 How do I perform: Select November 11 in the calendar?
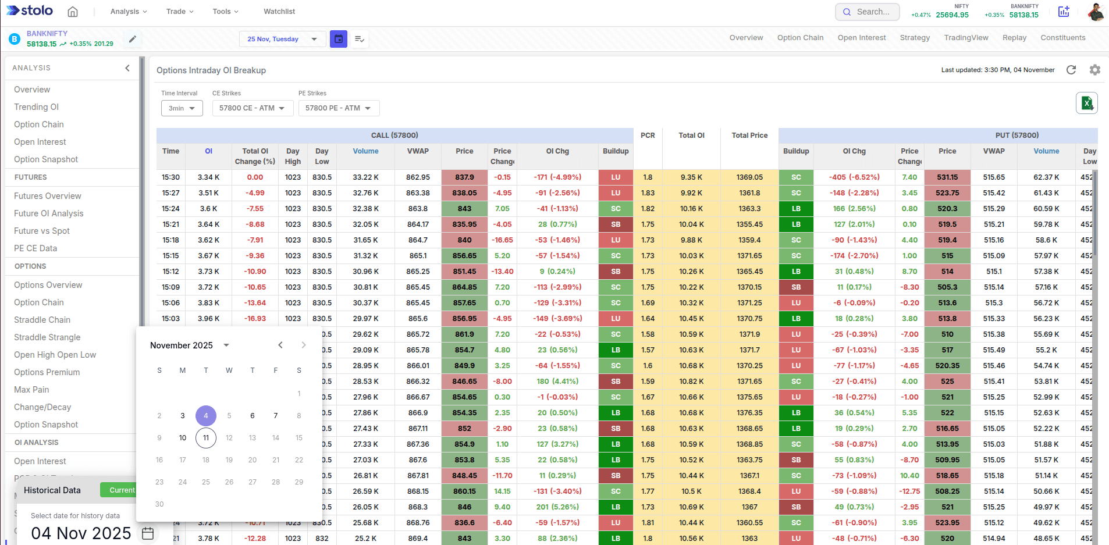point(206,438)
